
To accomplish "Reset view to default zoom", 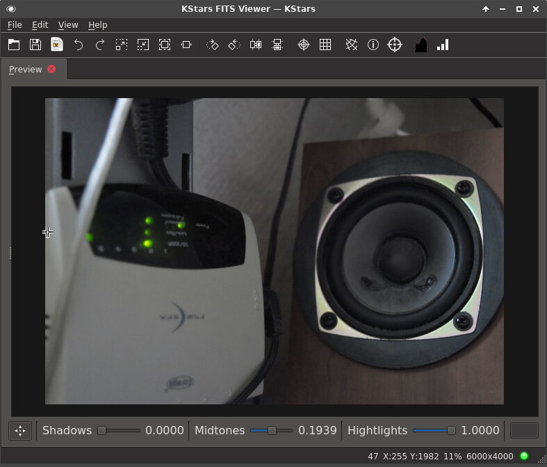I will [x=165, y=45].
